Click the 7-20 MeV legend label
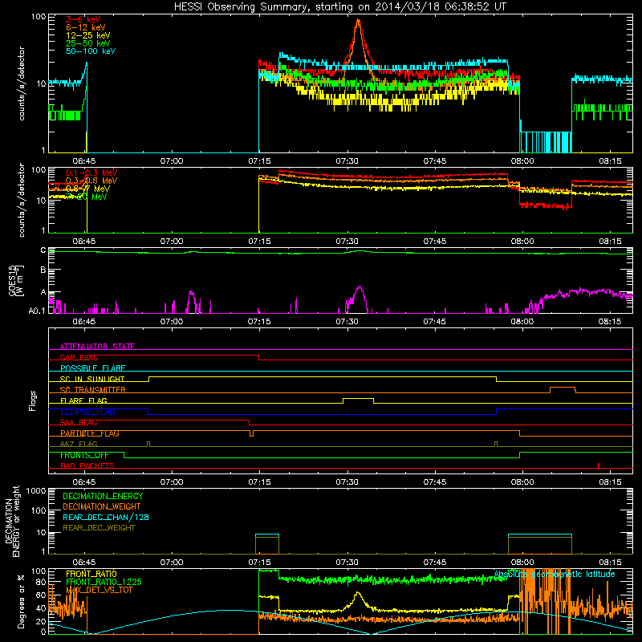Image resolution: width=642 pixels, height=642 pixels. pos(87,197)
